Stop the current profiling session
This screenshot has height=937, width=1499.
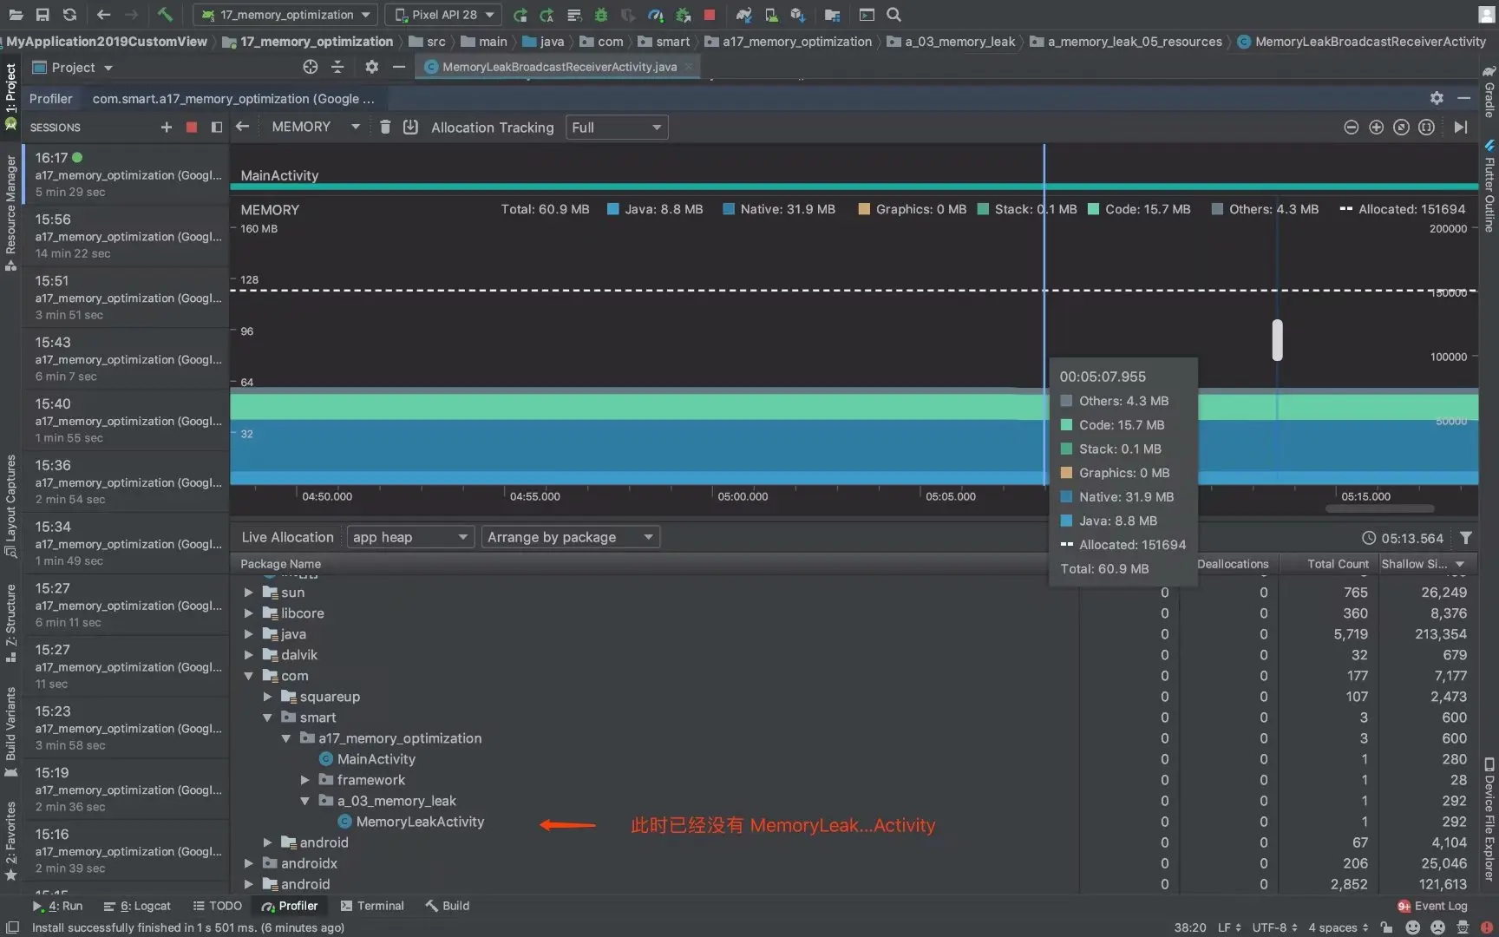[x=192, y=128]
